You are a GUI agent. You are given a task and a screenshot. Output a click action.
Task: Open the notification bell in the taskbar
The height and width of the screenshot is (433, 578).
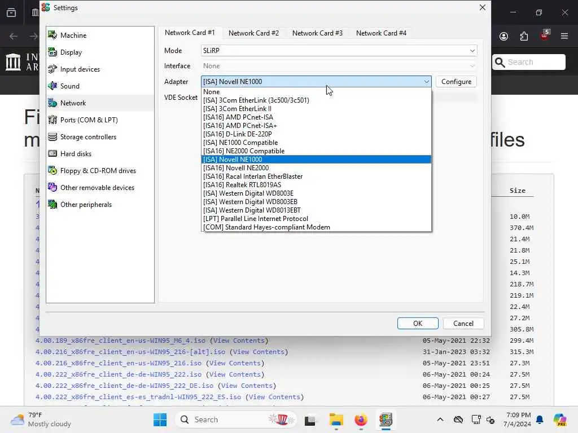tap(540, 419)
